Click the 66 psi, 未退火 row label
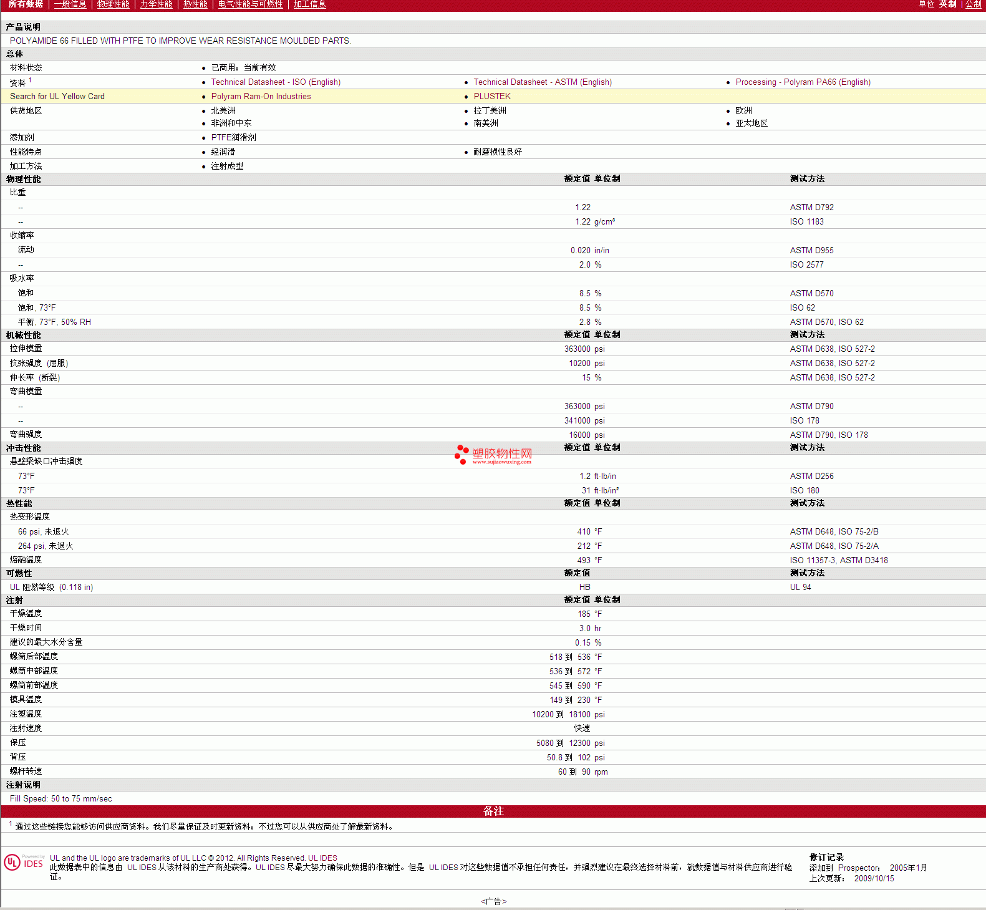 (43, 532)
